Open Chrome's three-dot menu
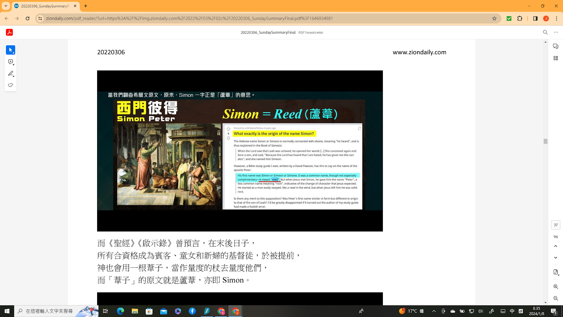Image resolution: width=563 pixels, height=317 pixels. (556, 18)
